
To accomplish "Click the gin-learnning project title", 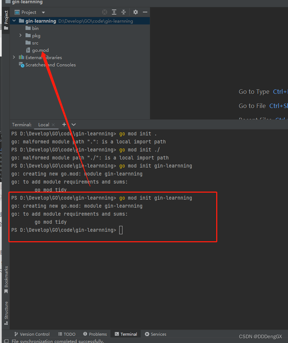I will tap(27, 2).
